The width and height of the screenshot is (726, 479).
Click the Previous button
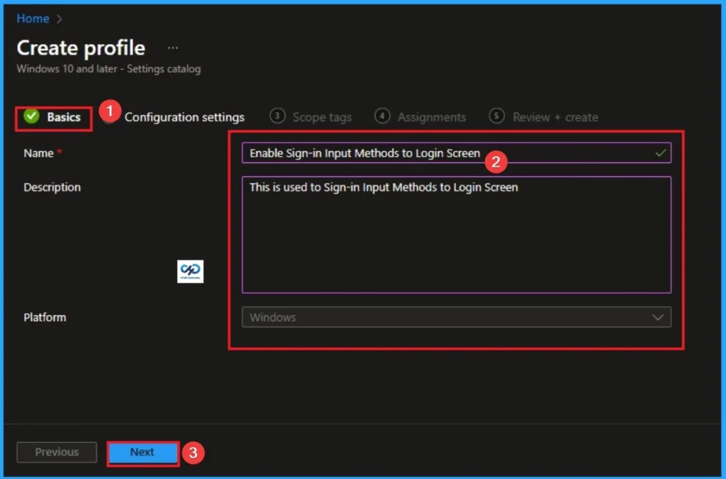coord(56,452)
